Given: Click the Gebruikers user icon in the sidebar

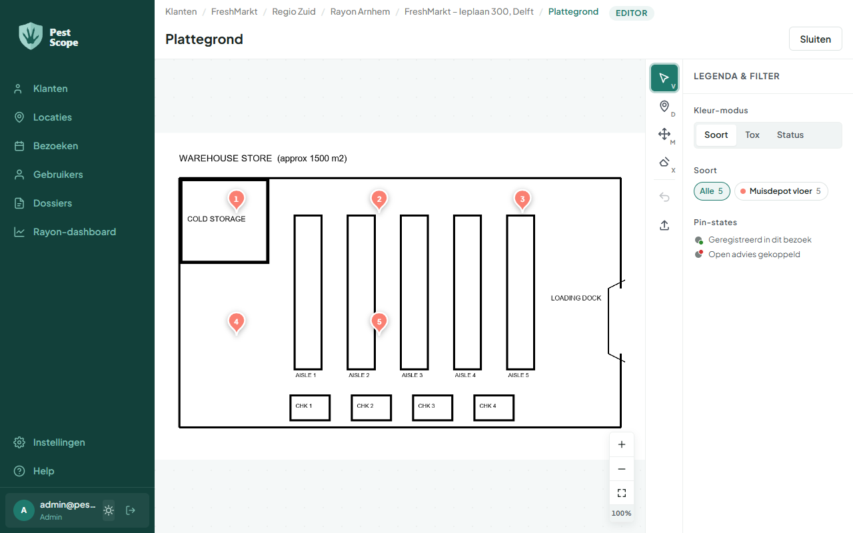Looking at the screenshot, I should (19, 175).
